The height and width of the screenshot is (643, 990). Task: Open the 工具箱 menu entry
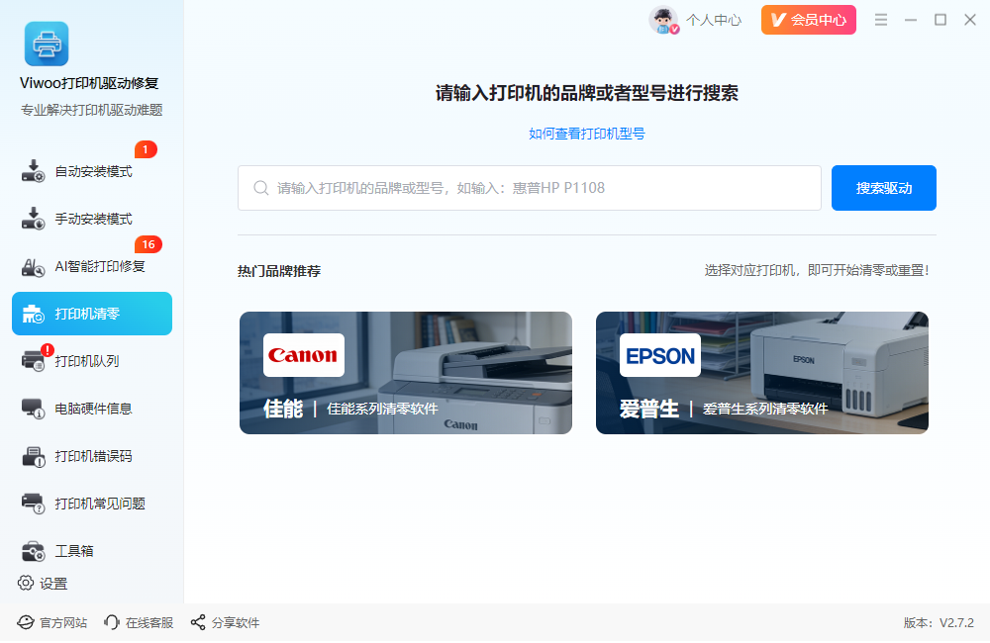click(92, 551)
